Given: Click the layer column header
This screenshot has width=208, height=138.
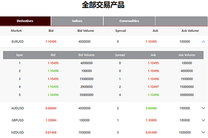Looking at the screenshot, I should point(20,55).
